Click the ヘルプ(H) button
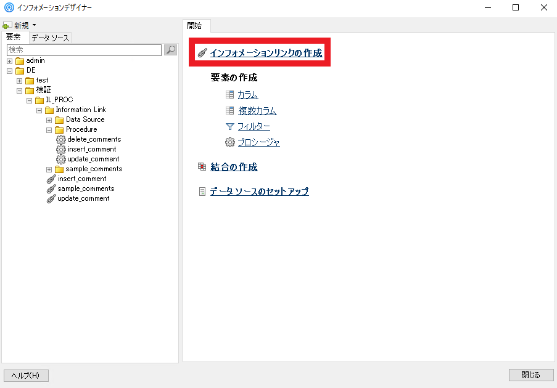Screen dimensions: 557x388 [26, 375]
